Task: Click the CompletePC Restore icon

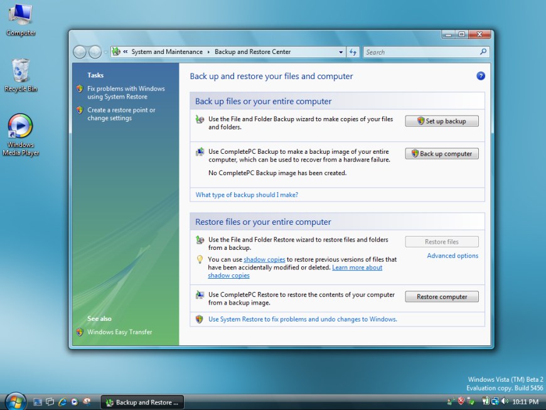Action: click(200, 295)
